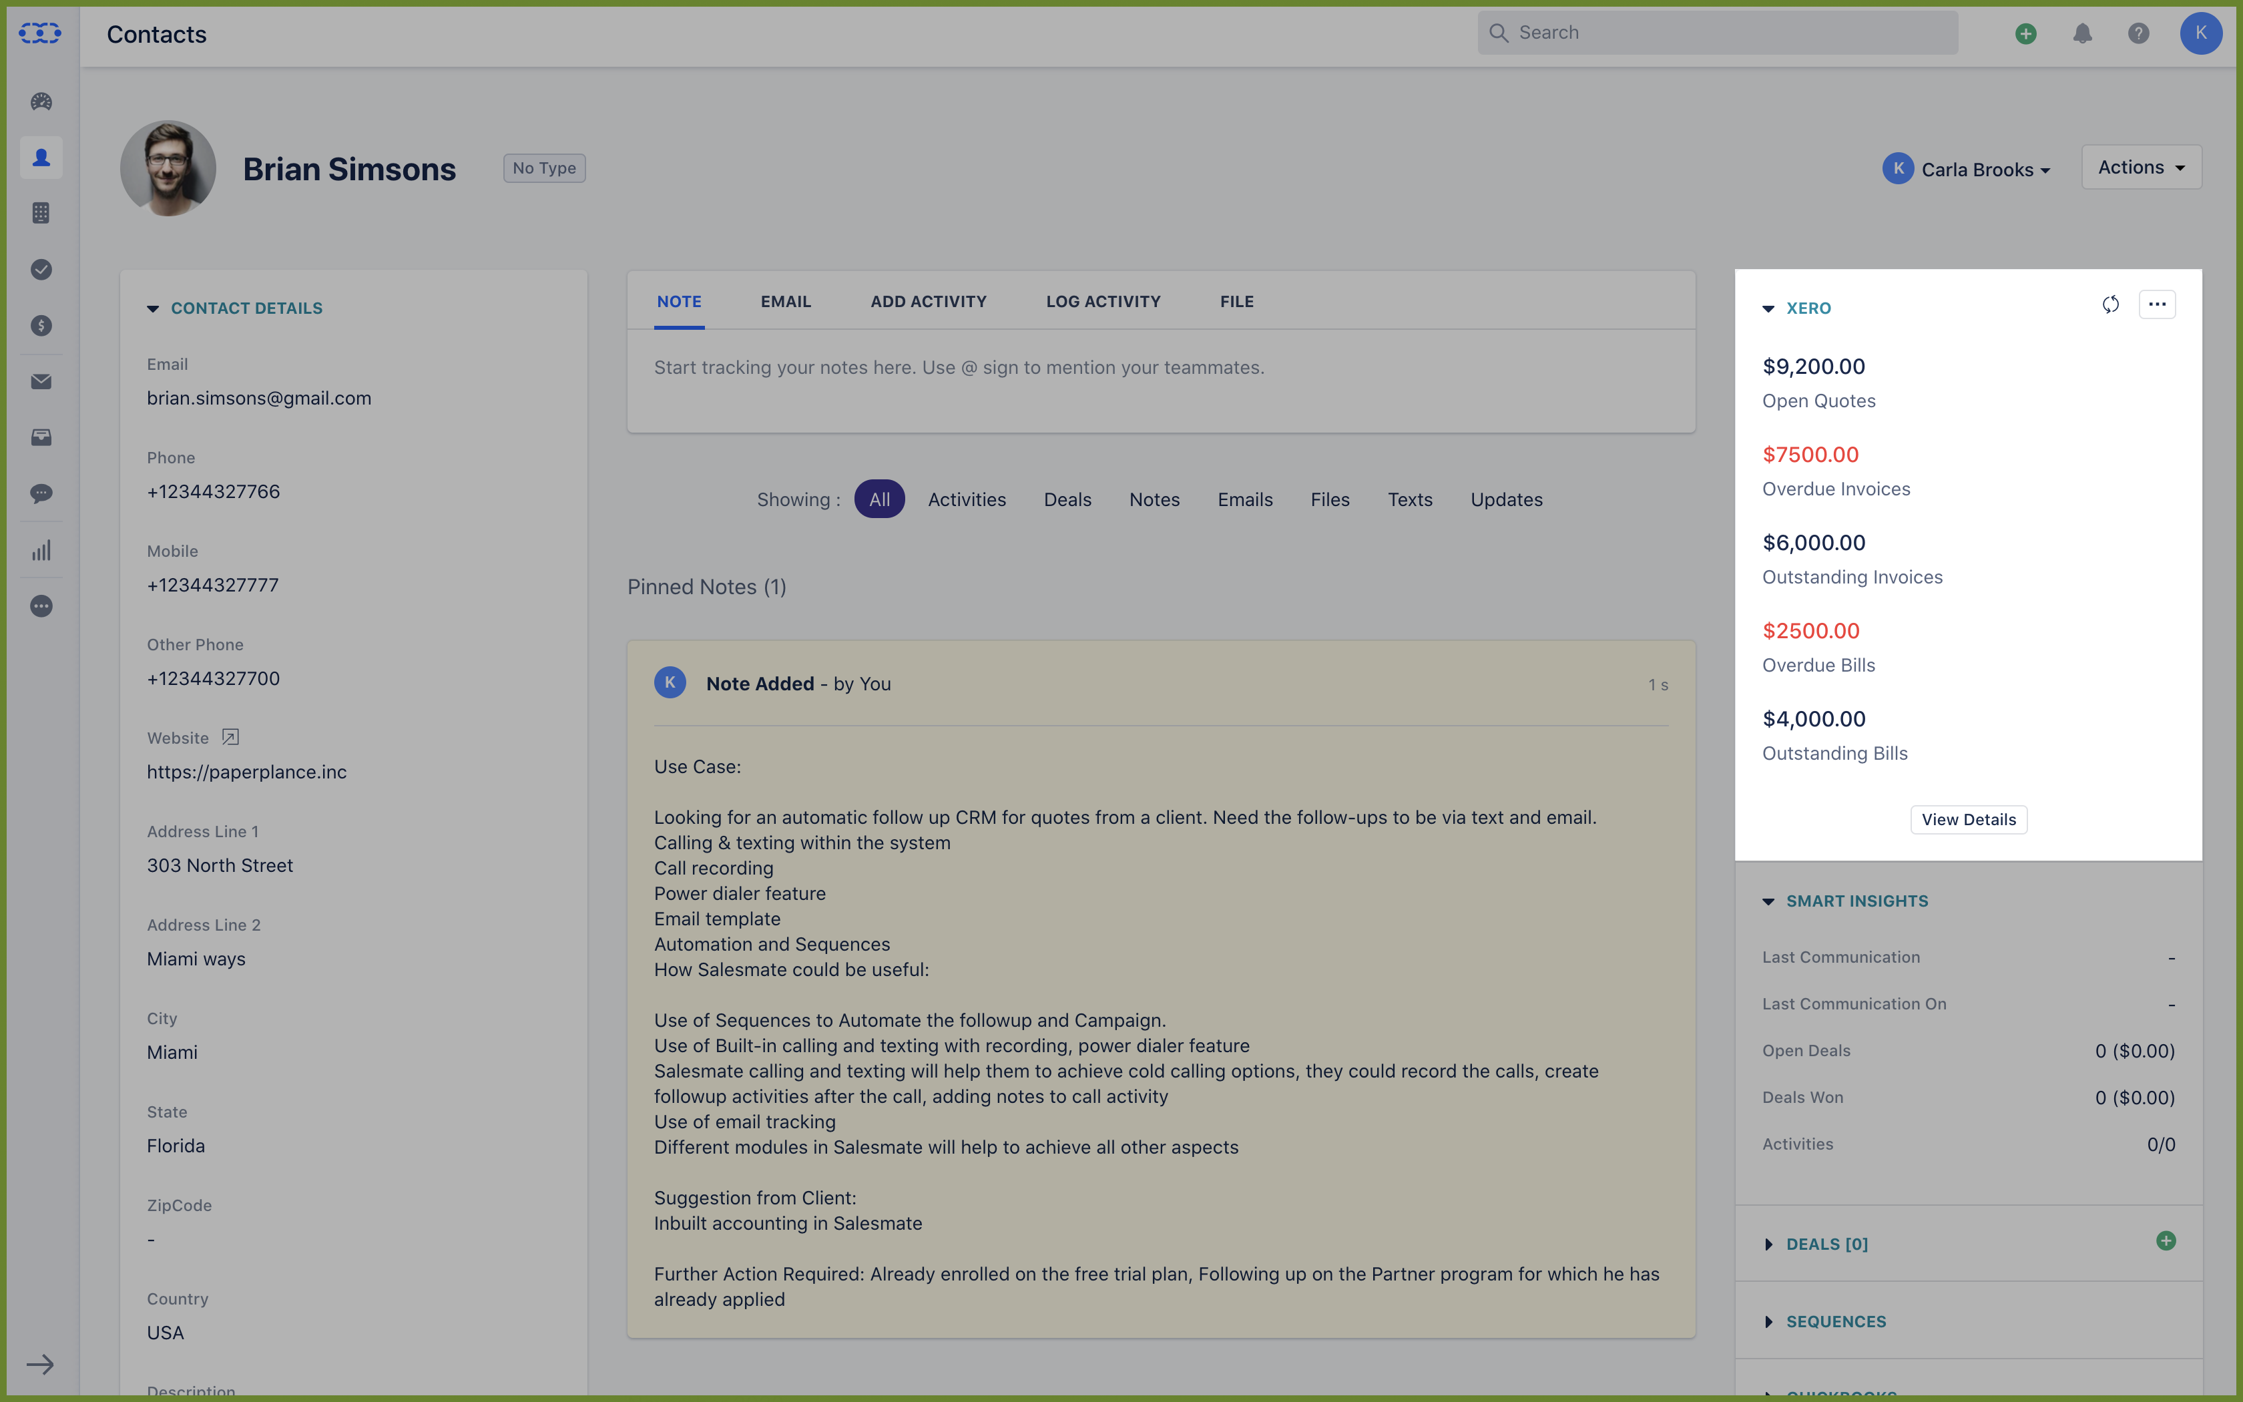Click Brian Simsons profile photo
This screenshot has width=2243, height=1402.
pos(168,169)
